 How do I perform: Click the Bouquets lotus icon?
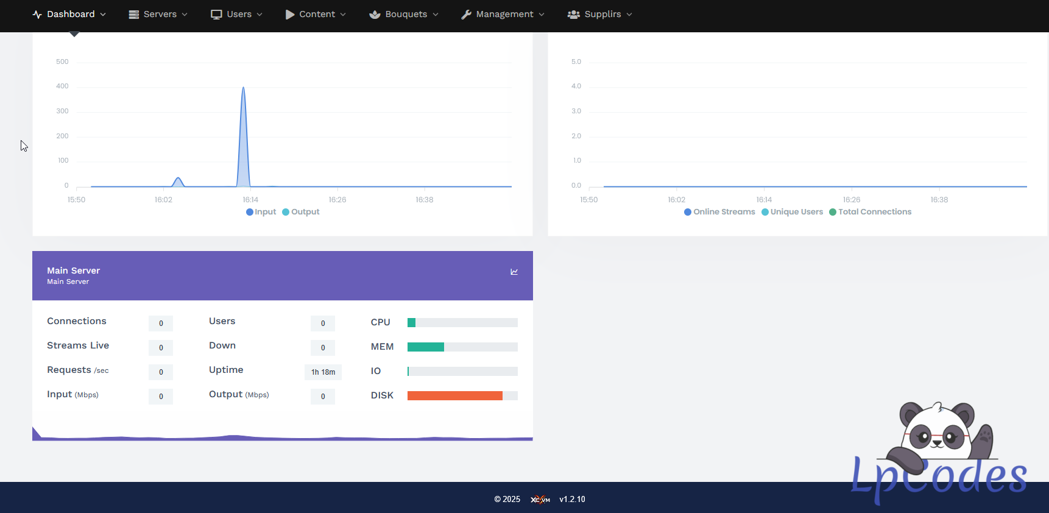click(x=375, y=15)
